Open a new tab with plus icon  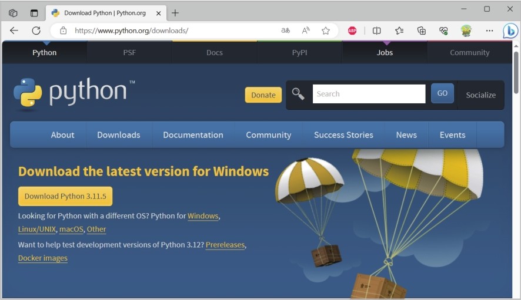pos(175,13)
